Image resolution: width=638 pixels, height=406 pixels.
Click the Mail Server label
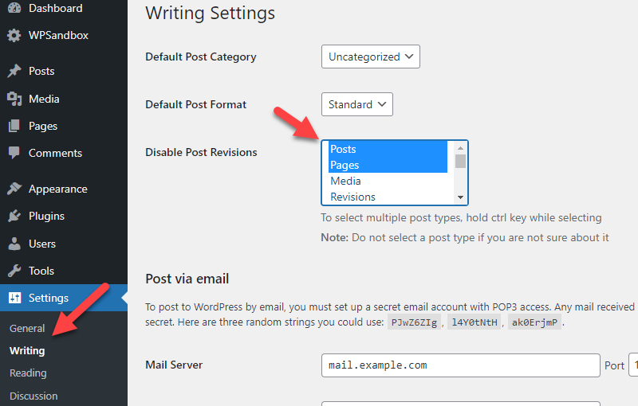click(174, 365)
